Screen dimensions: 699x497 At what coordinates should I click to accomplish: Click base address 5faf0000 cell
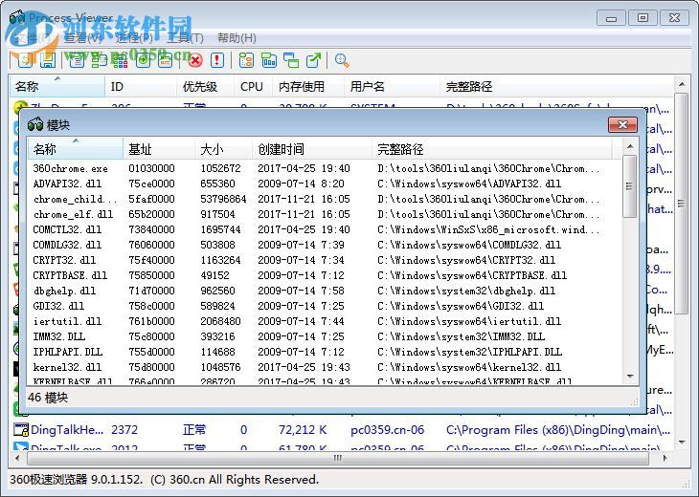pyautogui.click(x=151, y=199)
